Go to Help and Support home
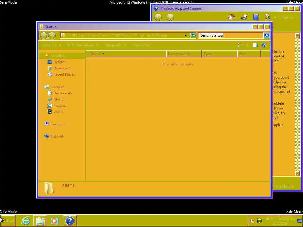 [231, 17]
